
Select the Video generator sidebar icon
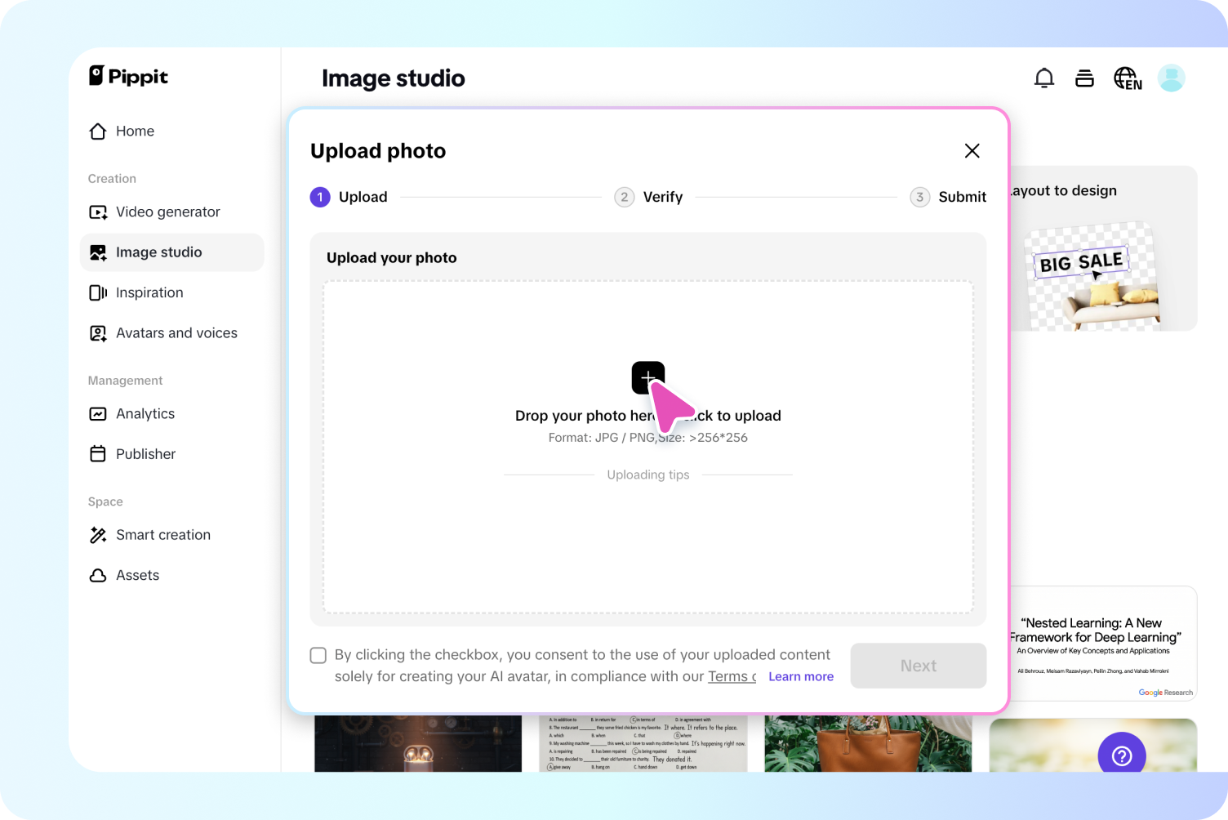(x=98, y=212)
